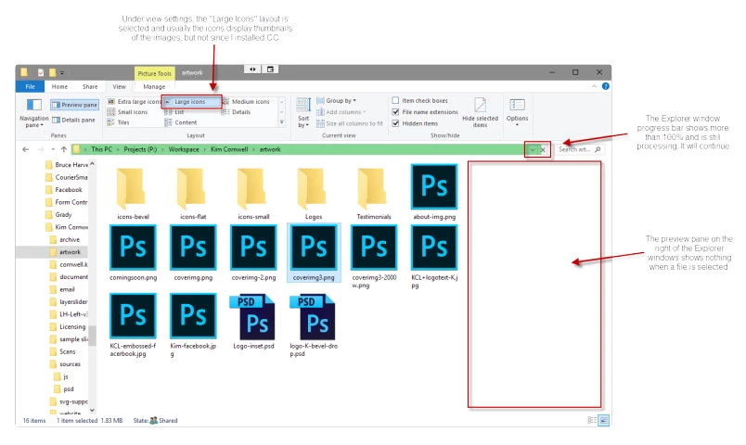746x445 pixels.
Task: Switch to large thumbnails view in status bar
Action: pos(604,420)
